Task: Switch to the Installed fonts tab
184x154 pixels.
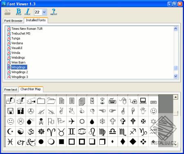Action: [x=36, y=20]
